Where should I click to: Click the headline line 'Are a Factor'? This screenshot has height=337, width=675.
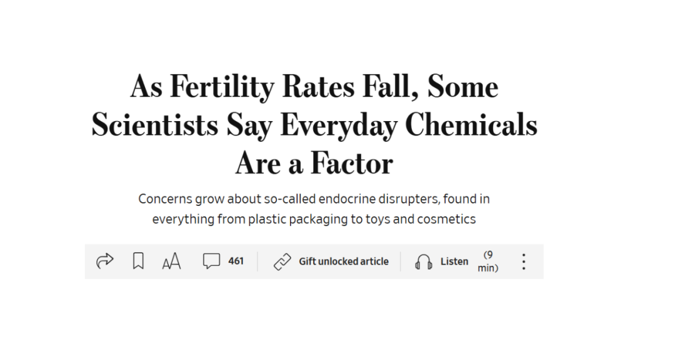[x=314, y=164]
